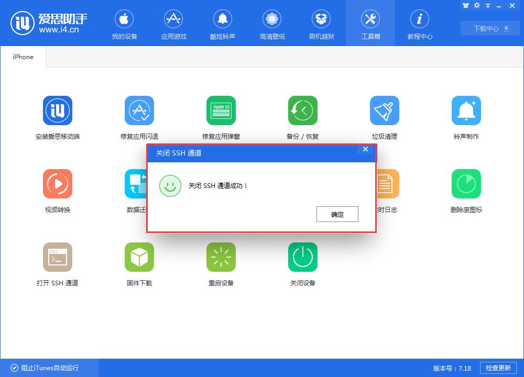Open 铃声制作 ringtone maker
This screenshot has height=377, width=524.
pos(466,117)
